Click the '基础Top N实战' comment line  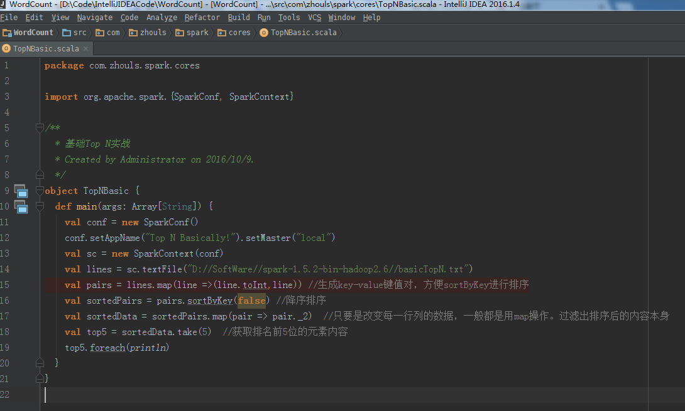click(x=92, y=144)
